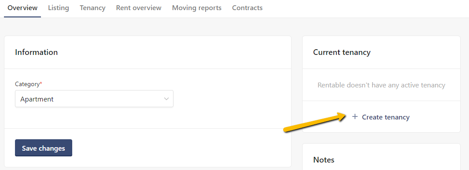Screen dimensions: 469x170
Task: Click the Category field label
Action: coord(27,84)
